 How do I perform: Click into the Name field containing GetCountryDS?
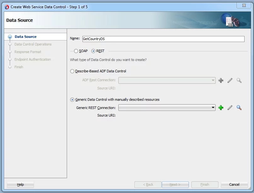163,39
